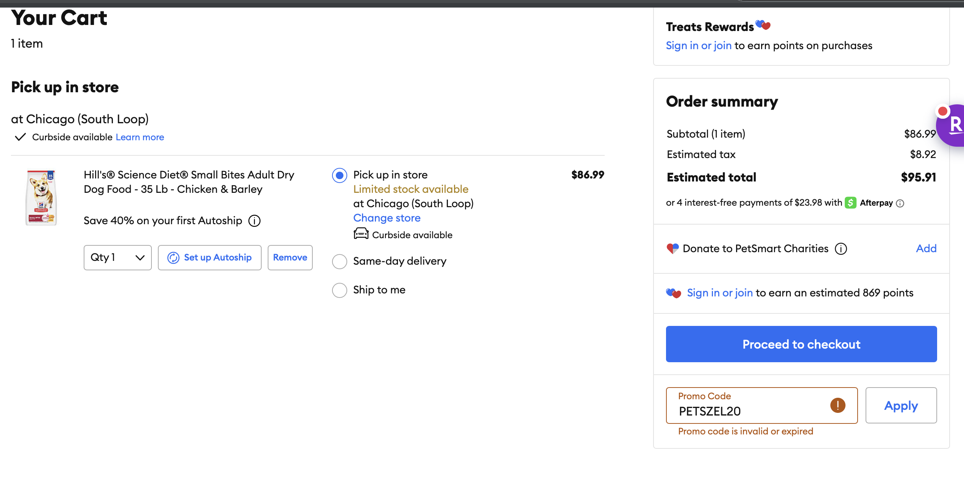This screenshot has height=490, width=964.
Task: Select Same-day delivery option
Action: (340, 261)
